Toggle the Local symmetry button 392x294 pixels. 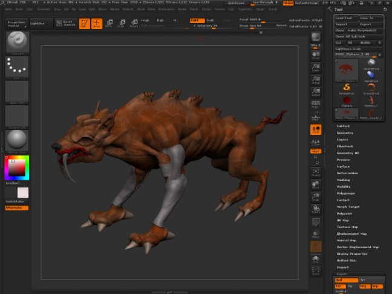pyautogui.click(x=316, y=129)
